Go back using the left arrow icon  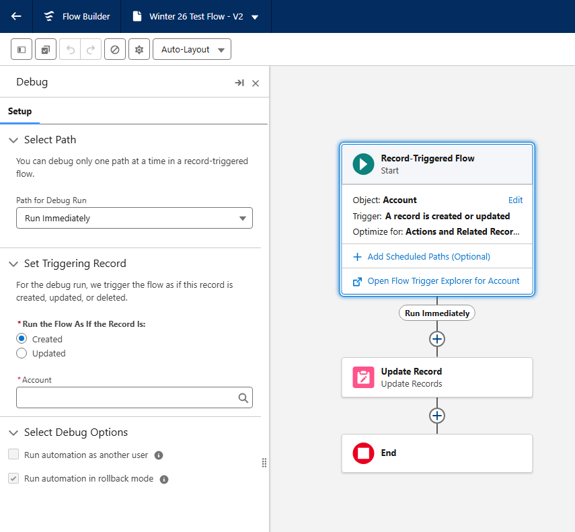click(16, 17)
